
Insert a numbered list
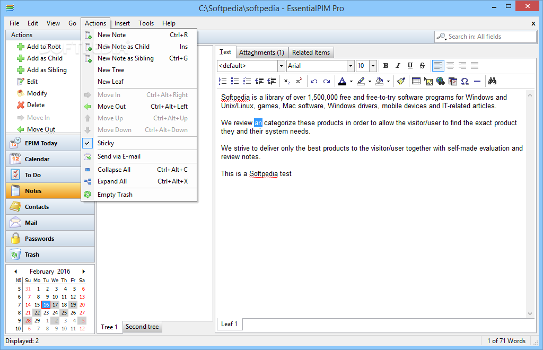(223, 81)
